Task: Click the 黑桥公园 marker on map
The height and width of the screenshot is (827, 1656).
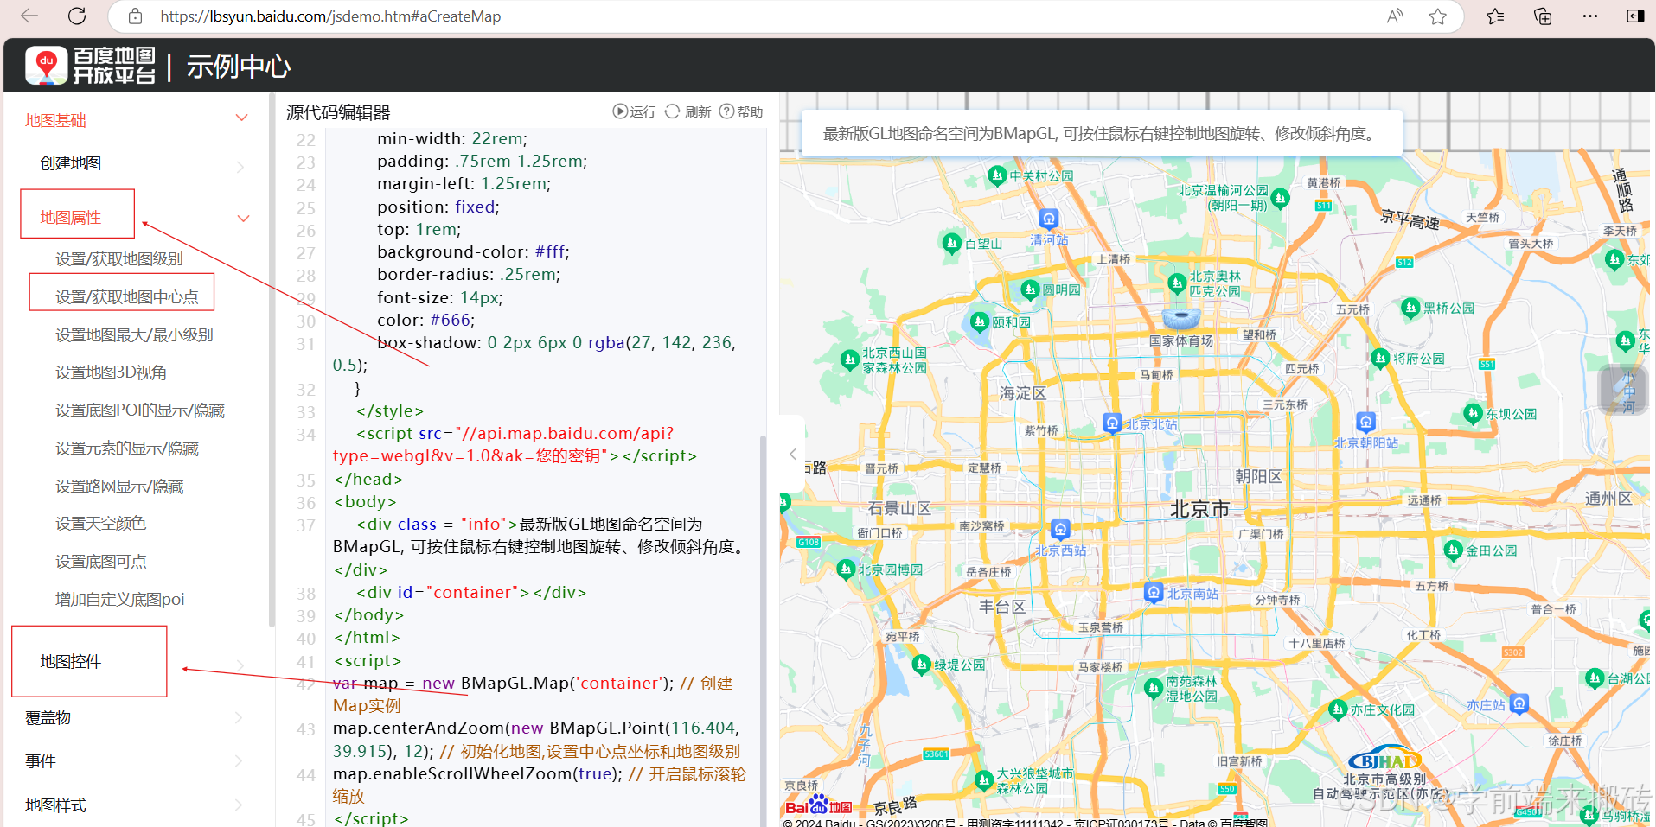Action: coord(1410,308)
